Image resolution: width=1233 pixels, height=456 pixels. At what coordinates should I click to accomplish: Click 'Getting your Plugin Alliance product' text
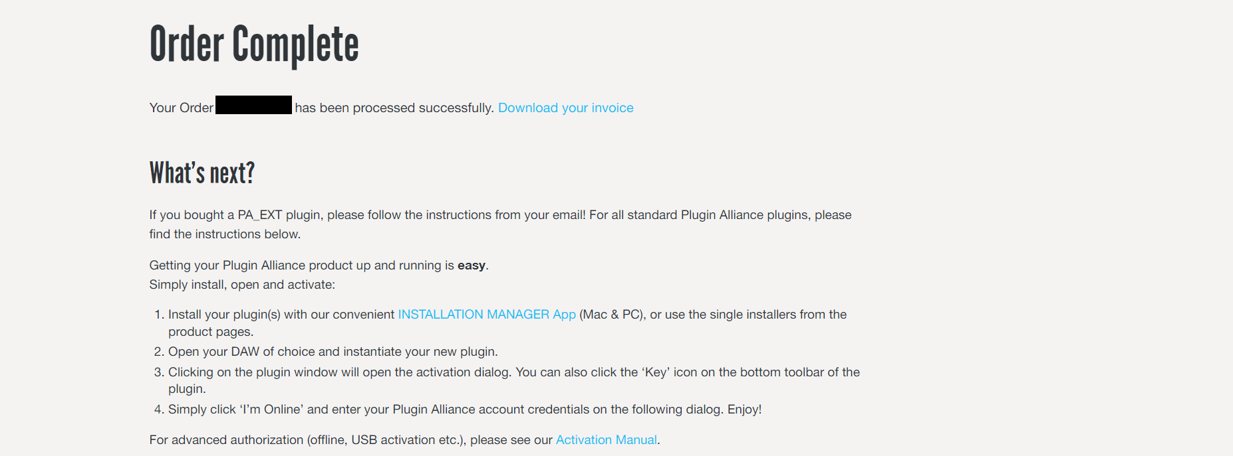tap(259, 266)
